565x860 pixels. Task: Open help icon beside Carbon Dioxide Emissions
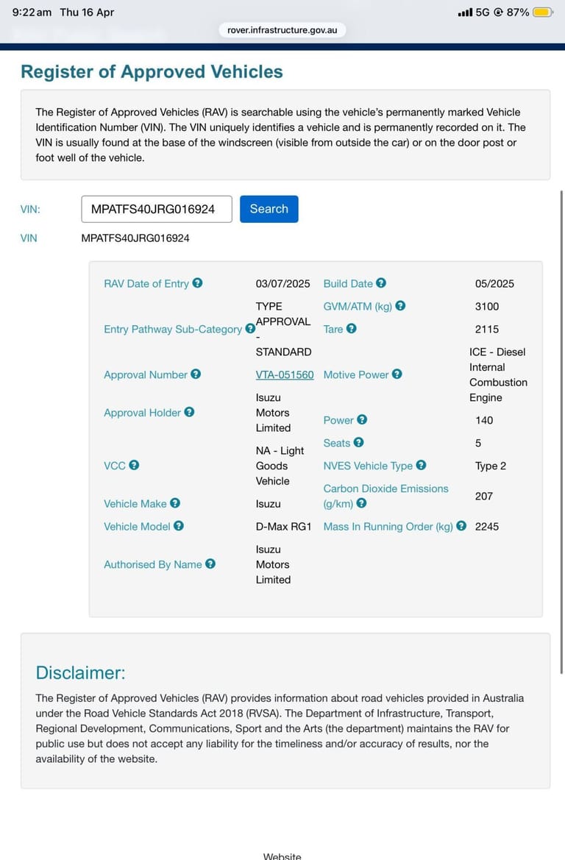click(x=361, y=503)
